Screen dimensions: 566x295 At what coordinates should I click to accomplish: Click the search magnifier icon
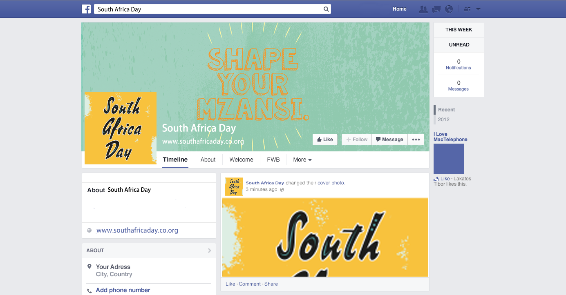click(x=326, y=9)
